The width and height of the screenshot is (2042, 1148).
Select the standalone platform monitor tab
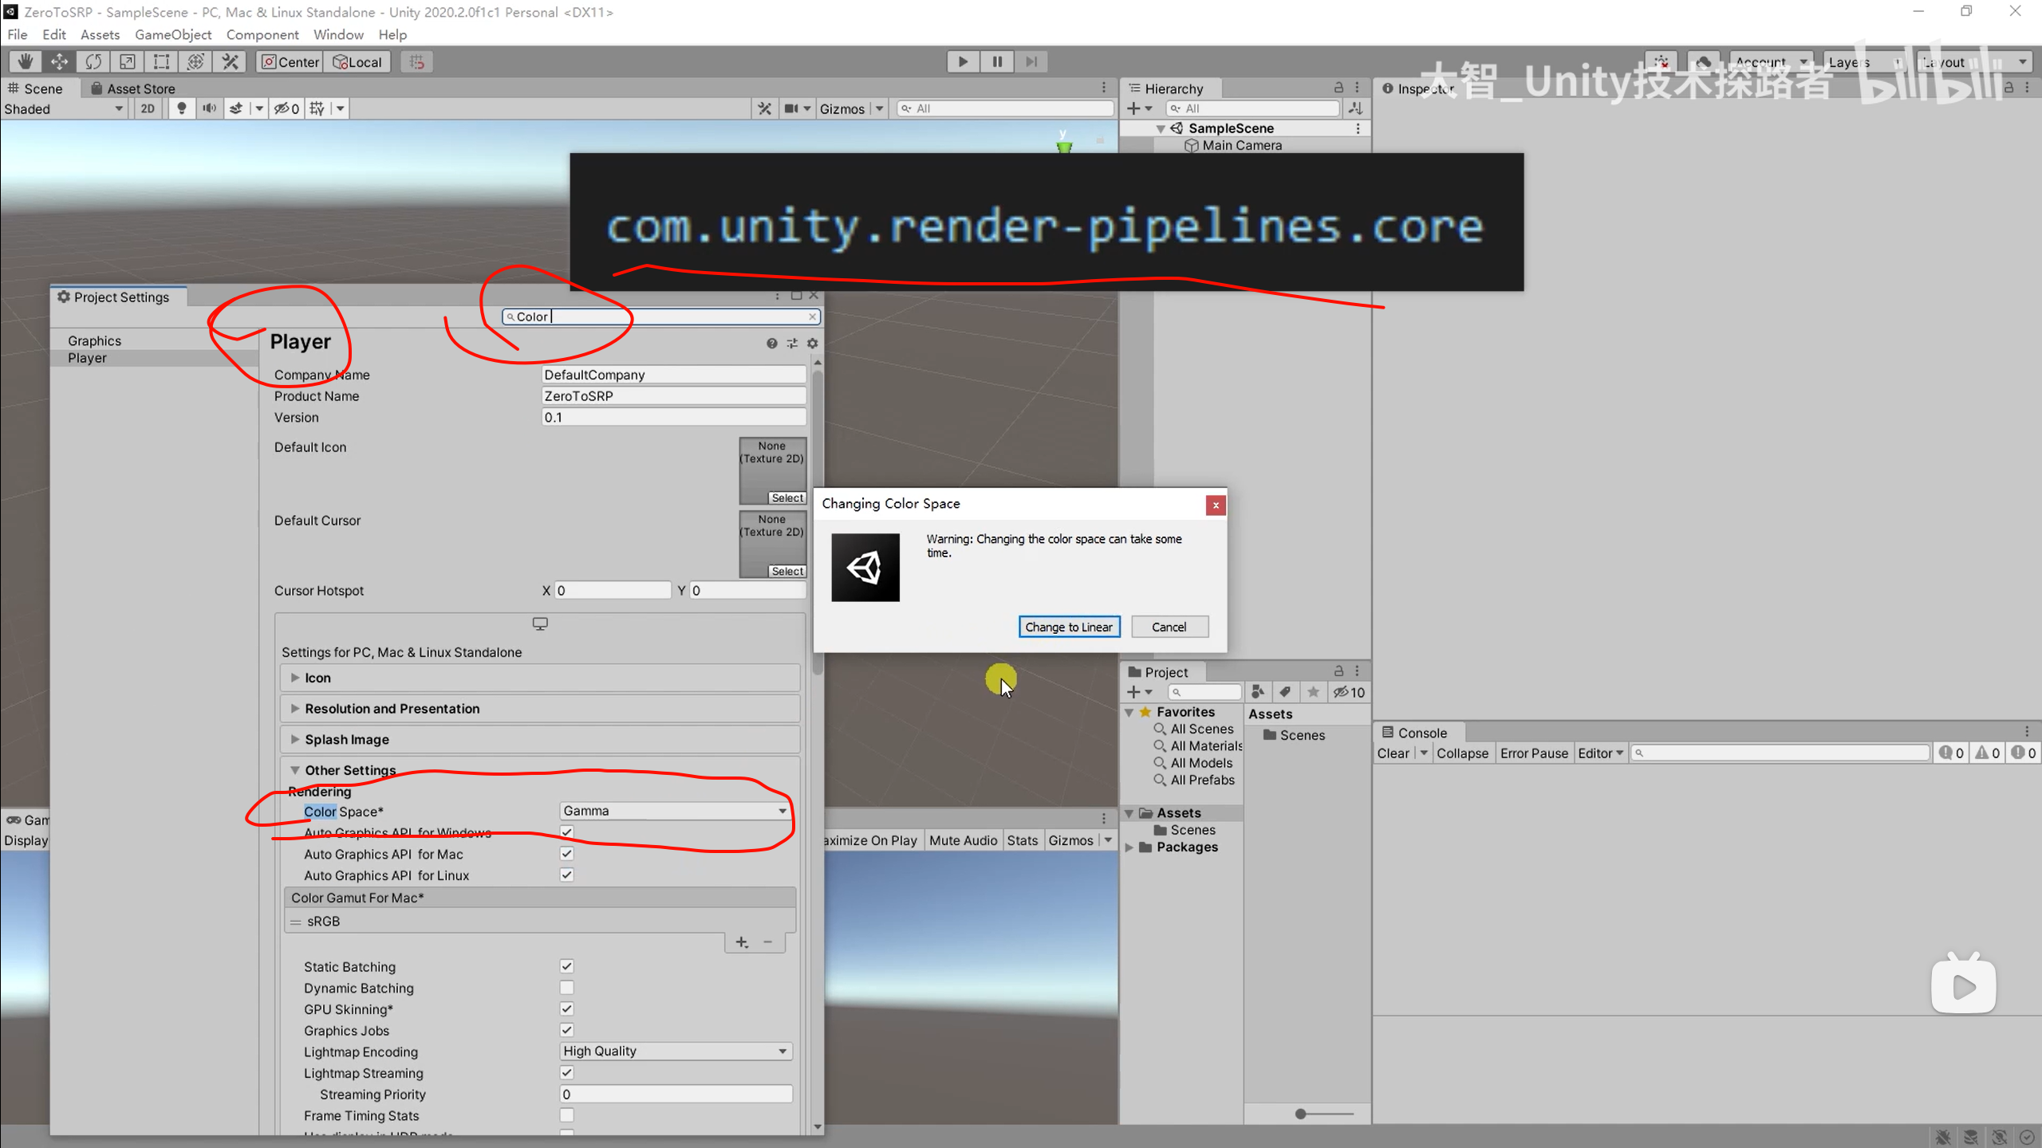(540, 624)
